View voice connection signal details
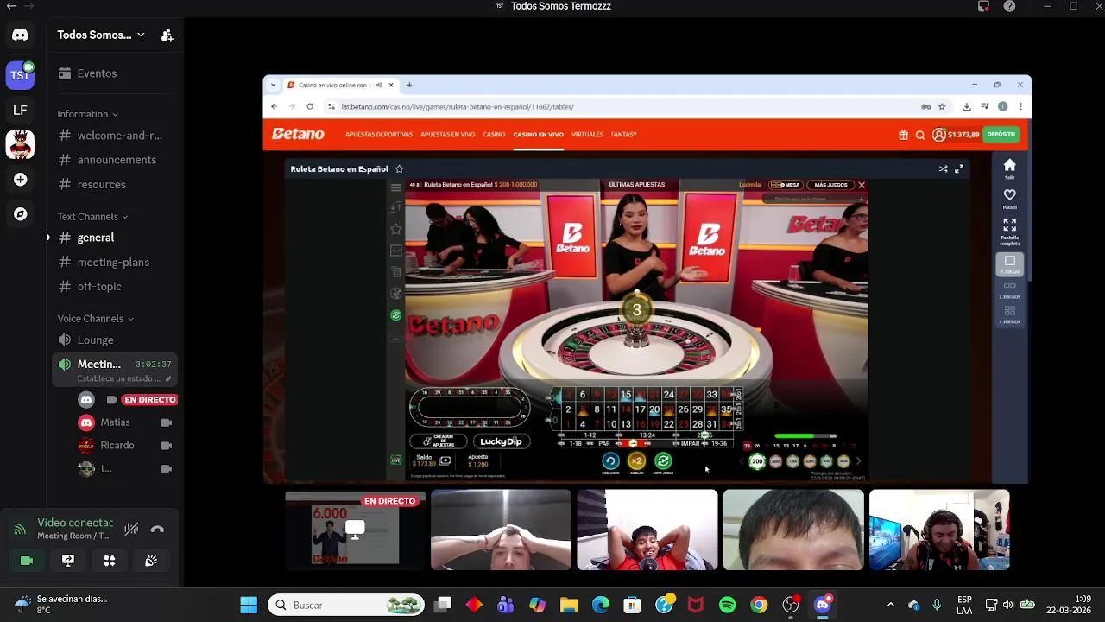Screen dimensions: 1105x622 (20, 529)
